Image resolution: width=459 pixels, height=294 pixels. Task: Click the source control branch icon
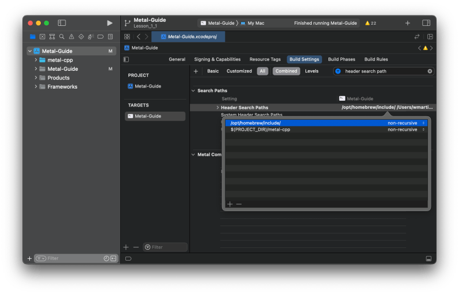[x=127, y=23]
